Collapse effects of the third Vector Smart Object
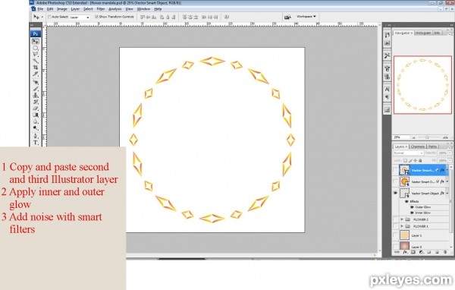Image resolution: width=455 pixels, height=290 pixels. click(447, 193)
